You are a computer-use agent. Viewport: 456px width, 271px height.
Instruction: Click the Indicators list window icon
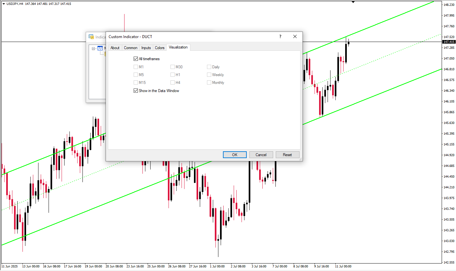pos(92,37)
